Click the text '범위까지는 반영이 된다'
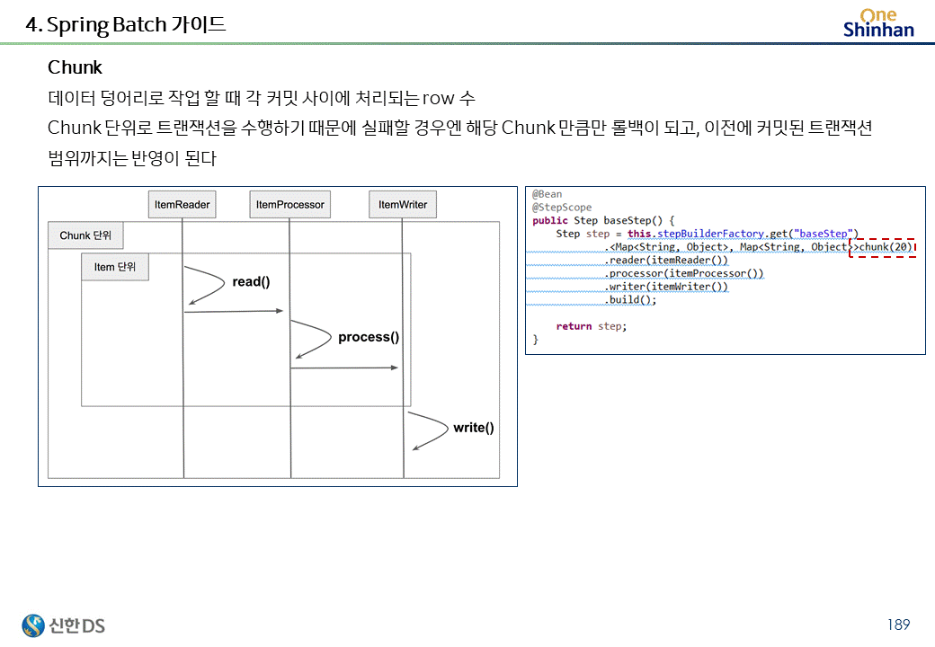 [132, 158]
